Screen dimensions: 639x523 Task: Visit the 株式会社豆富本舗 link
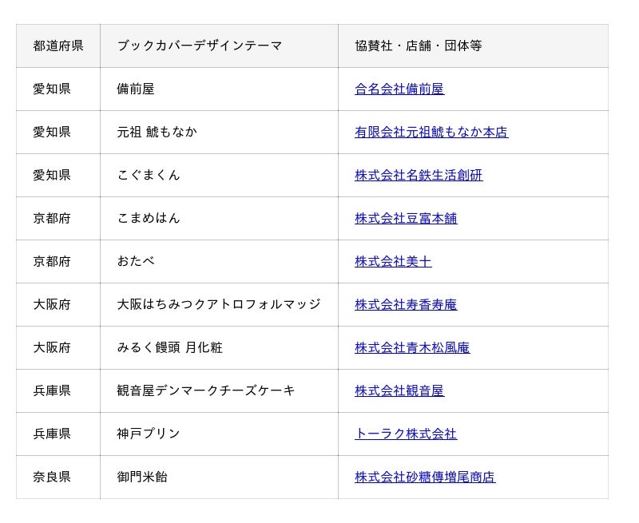[x=406, y=218]
